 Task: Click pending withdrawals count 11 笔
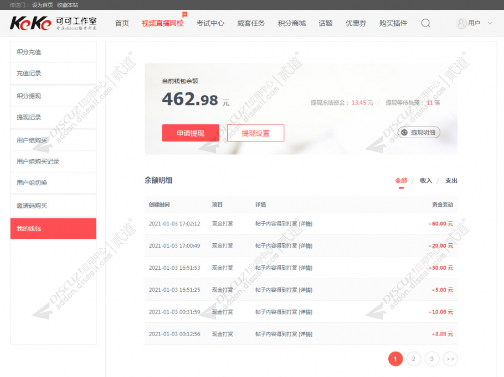point(433,103)
